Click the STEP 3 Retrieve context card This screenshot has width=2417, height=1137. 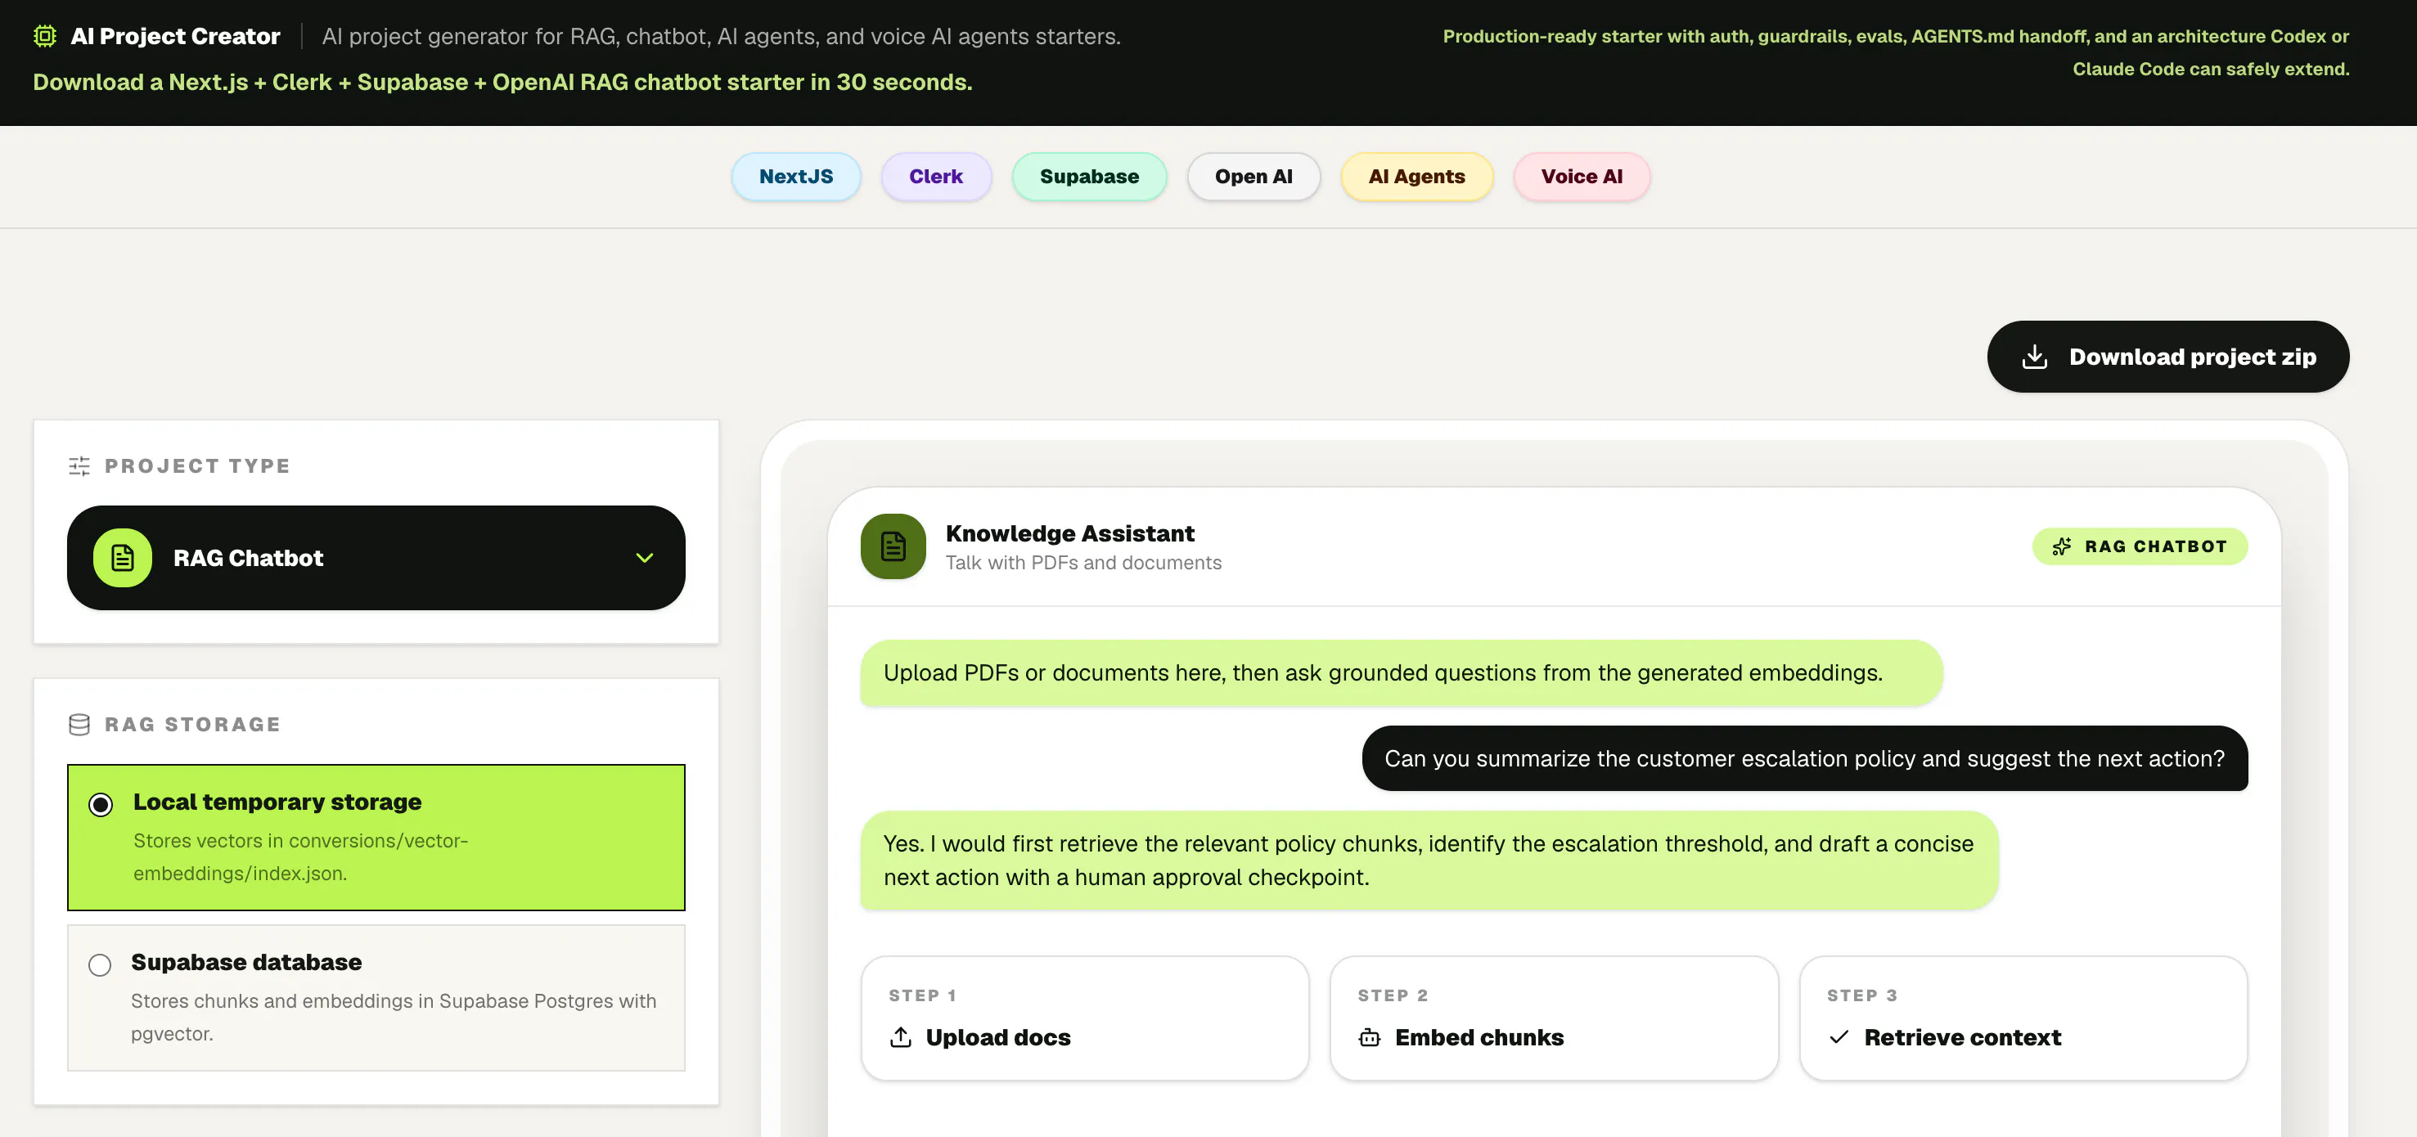2023,1018
